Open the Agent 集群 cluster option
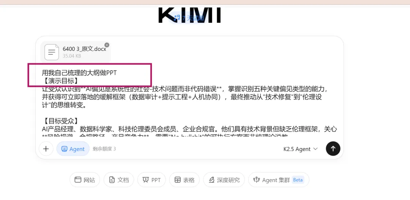 click(x=279, y=180)
